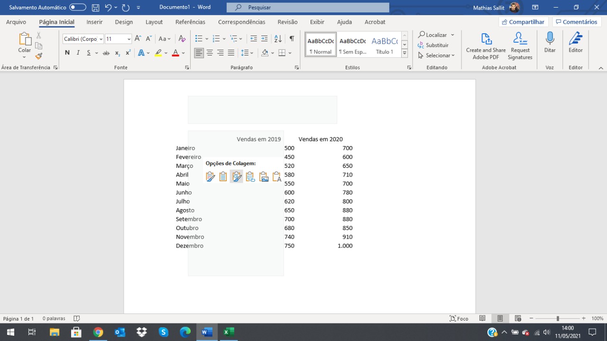
Task: Choose highlighted link and keep source formatting paste
Action: 237,177
